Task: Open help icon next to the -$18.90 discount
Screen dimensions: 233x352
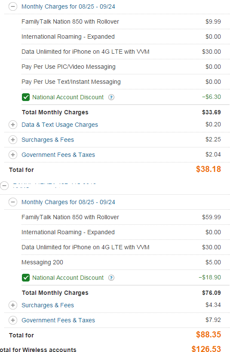Action: tap(111, 278)
